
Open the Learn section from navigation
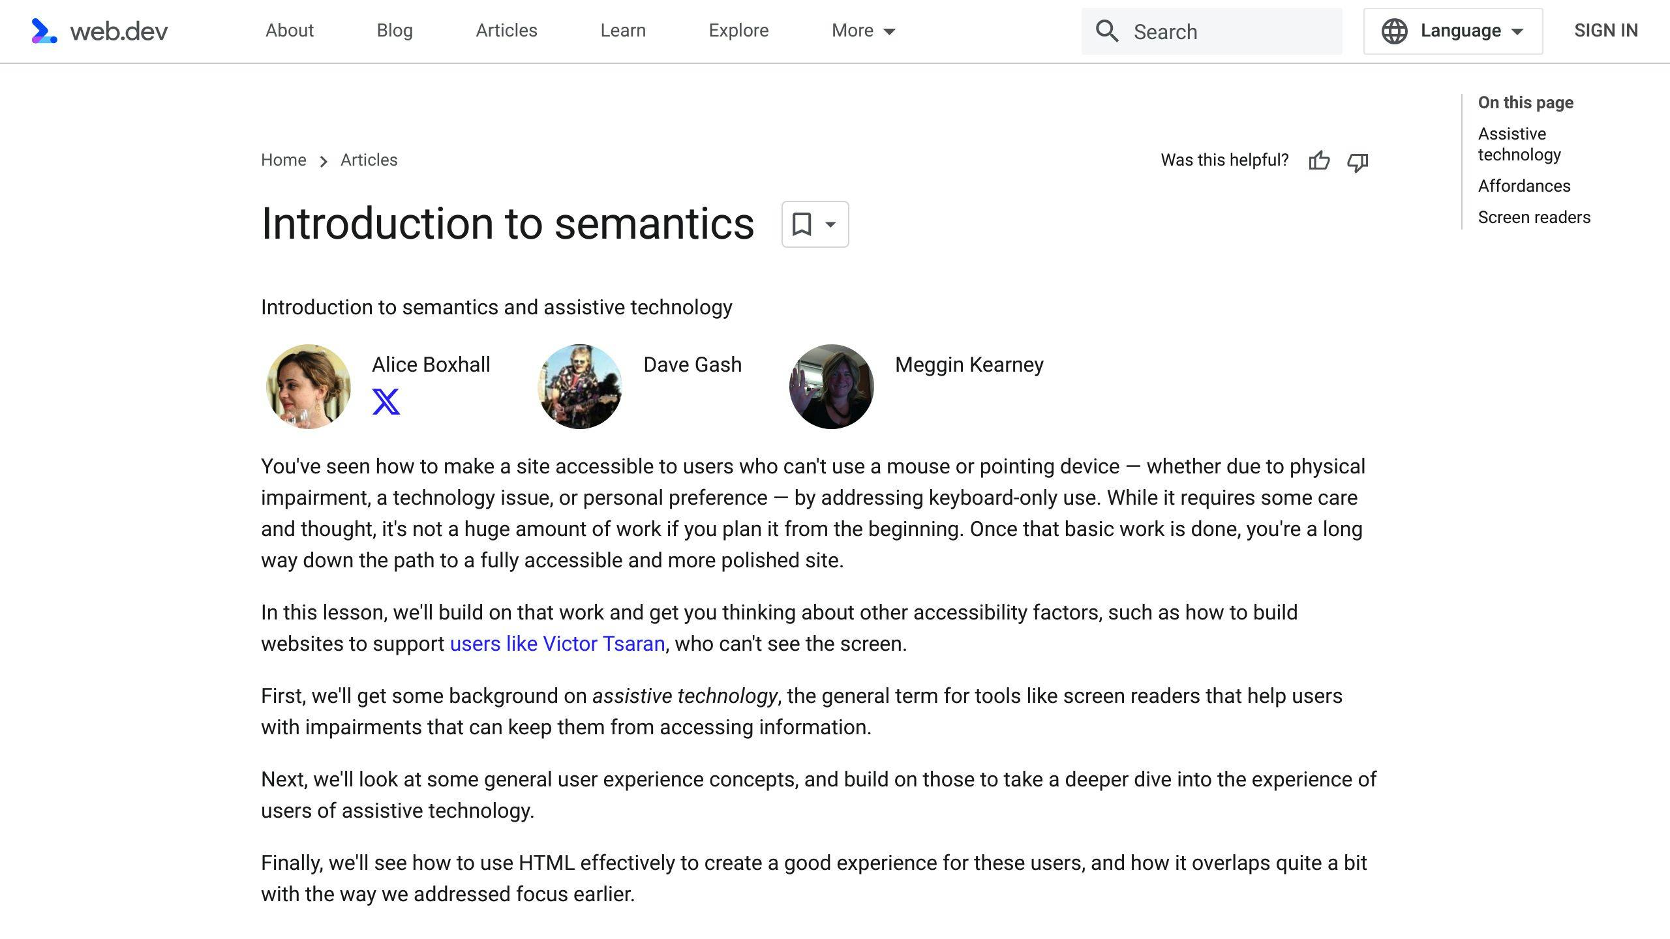(622, 31)
